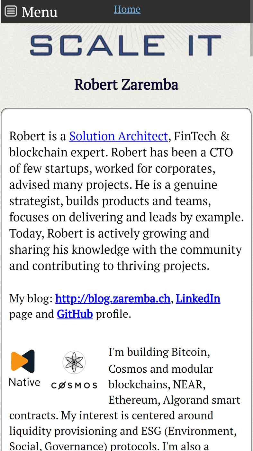The height and width of the screenshot is (451, 253).
Task: Open the Solution Architect link
Action: pos(119,136)
